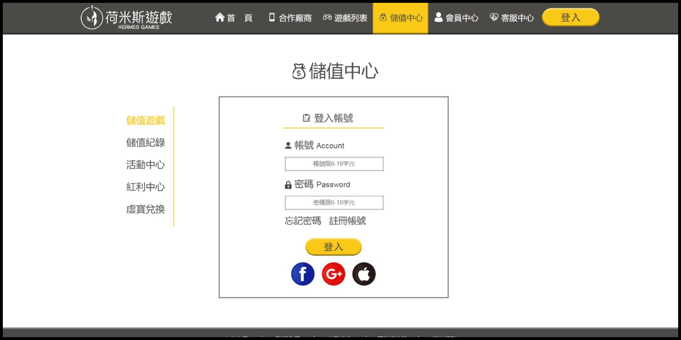Click the phone icon beside 合作廠商
This screenshot has height=340, width=681.
pos(272,18)
